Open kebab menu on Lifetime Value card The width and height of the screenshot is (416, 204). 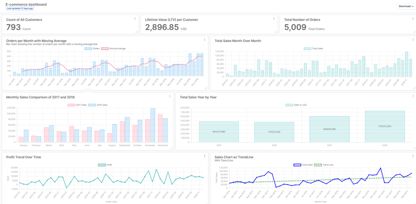[x=274, y=19]
